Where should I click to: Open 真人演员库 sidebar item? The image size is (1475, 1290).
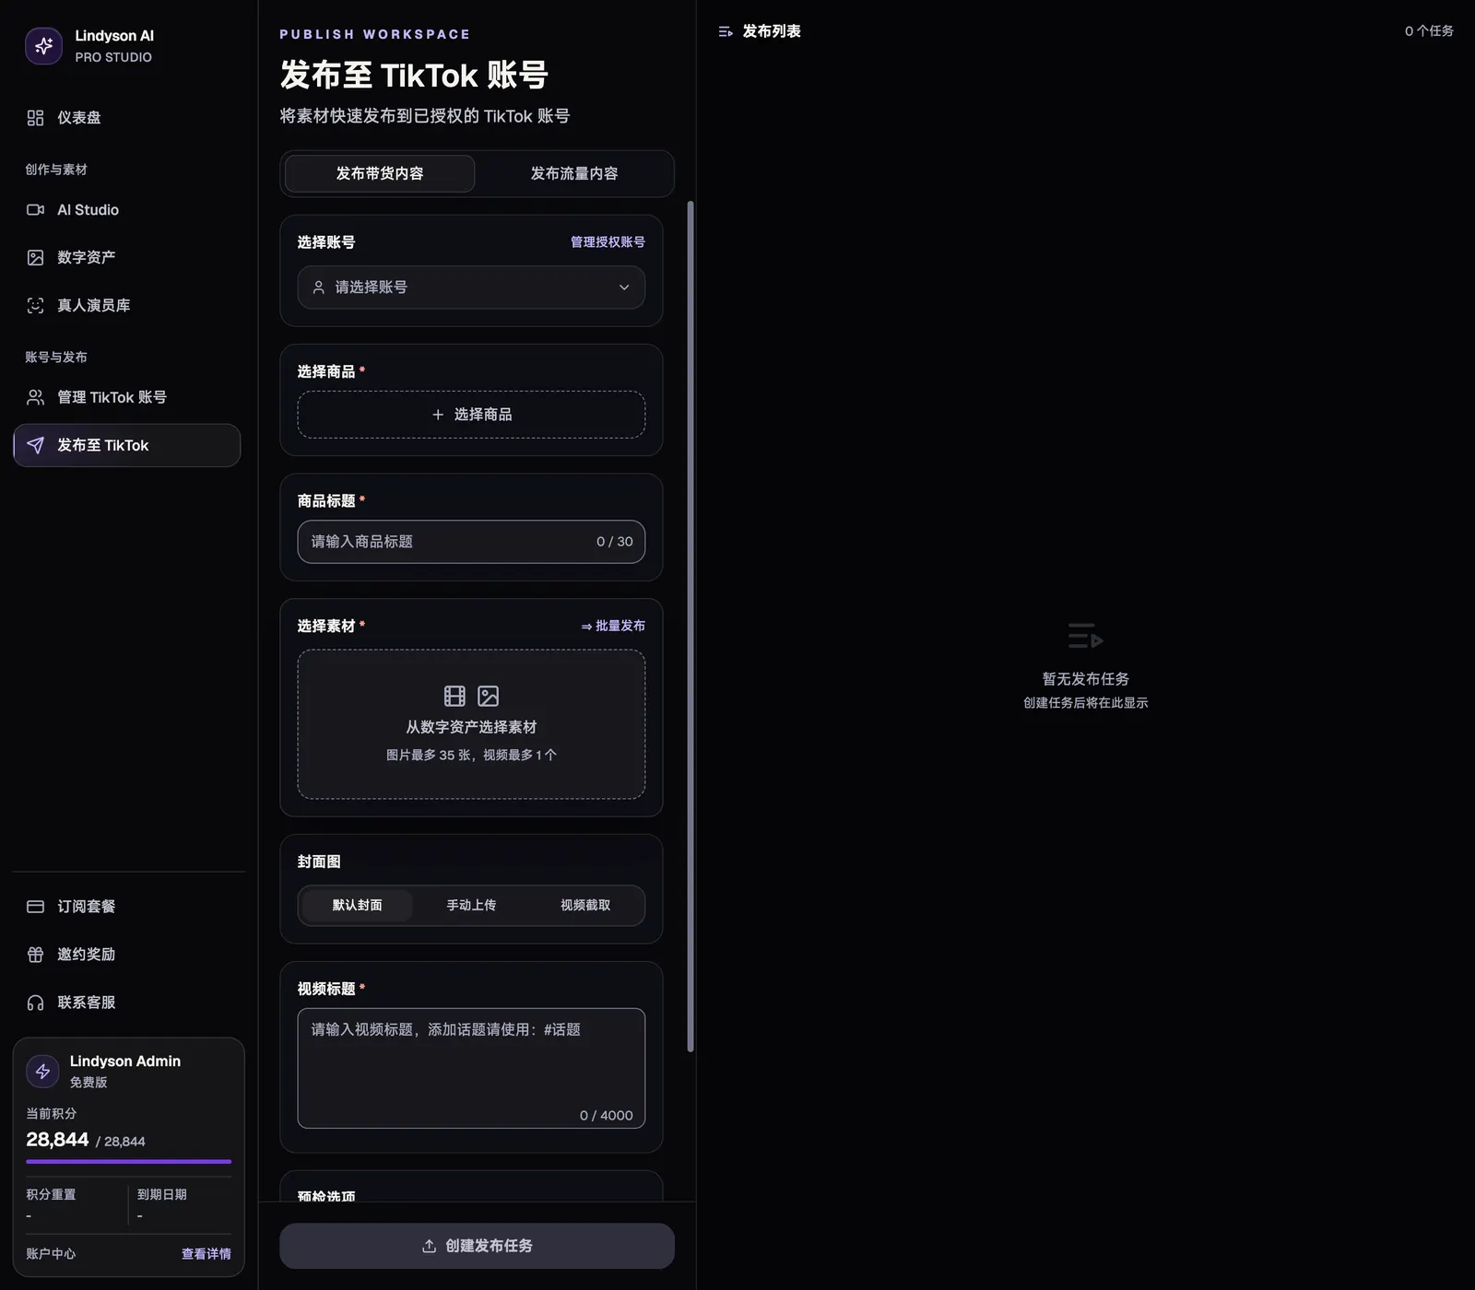127,306
